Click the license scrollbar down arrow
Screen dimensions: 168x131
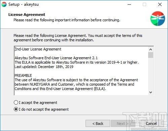(x=150, y=92)
